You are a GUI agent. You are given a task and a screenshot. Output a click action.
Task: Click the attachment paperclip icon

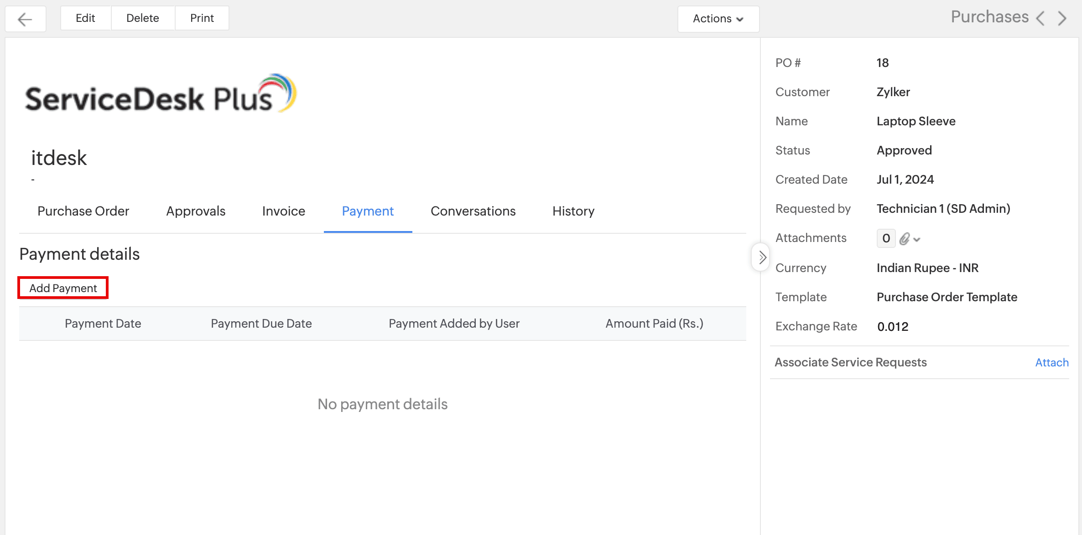[x=904, y=238]
